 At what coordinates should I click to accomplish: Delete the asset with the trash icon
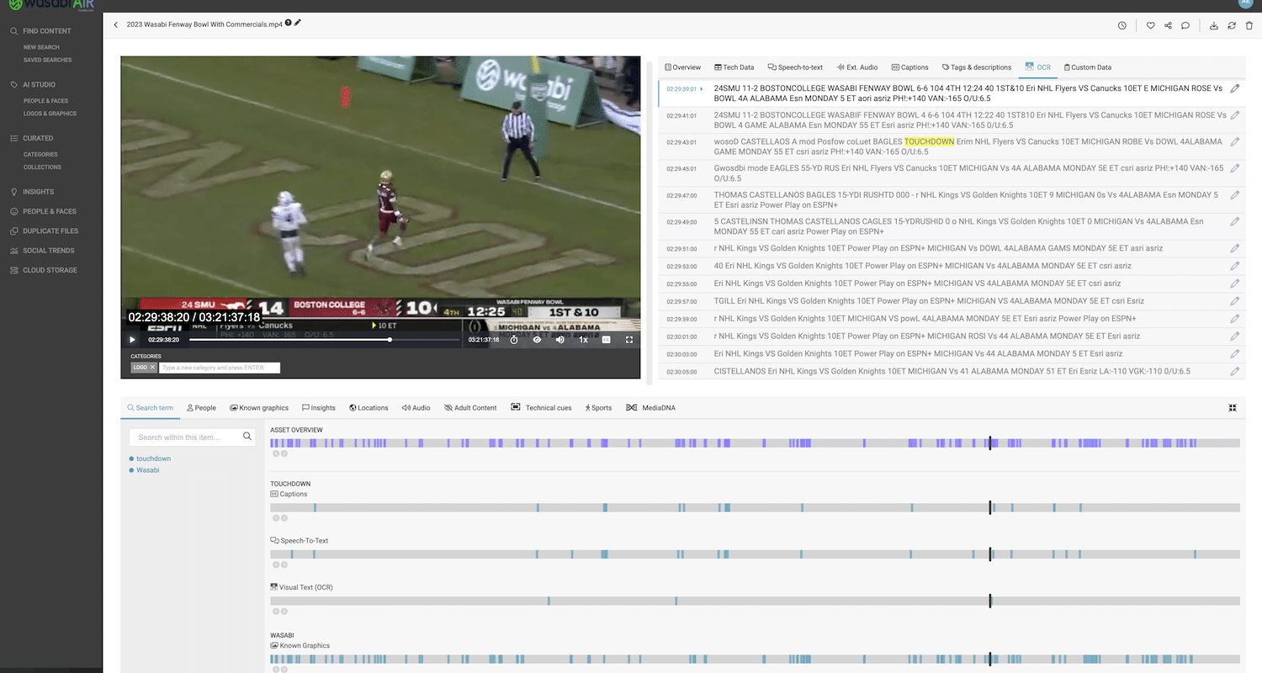[1249, 25]
